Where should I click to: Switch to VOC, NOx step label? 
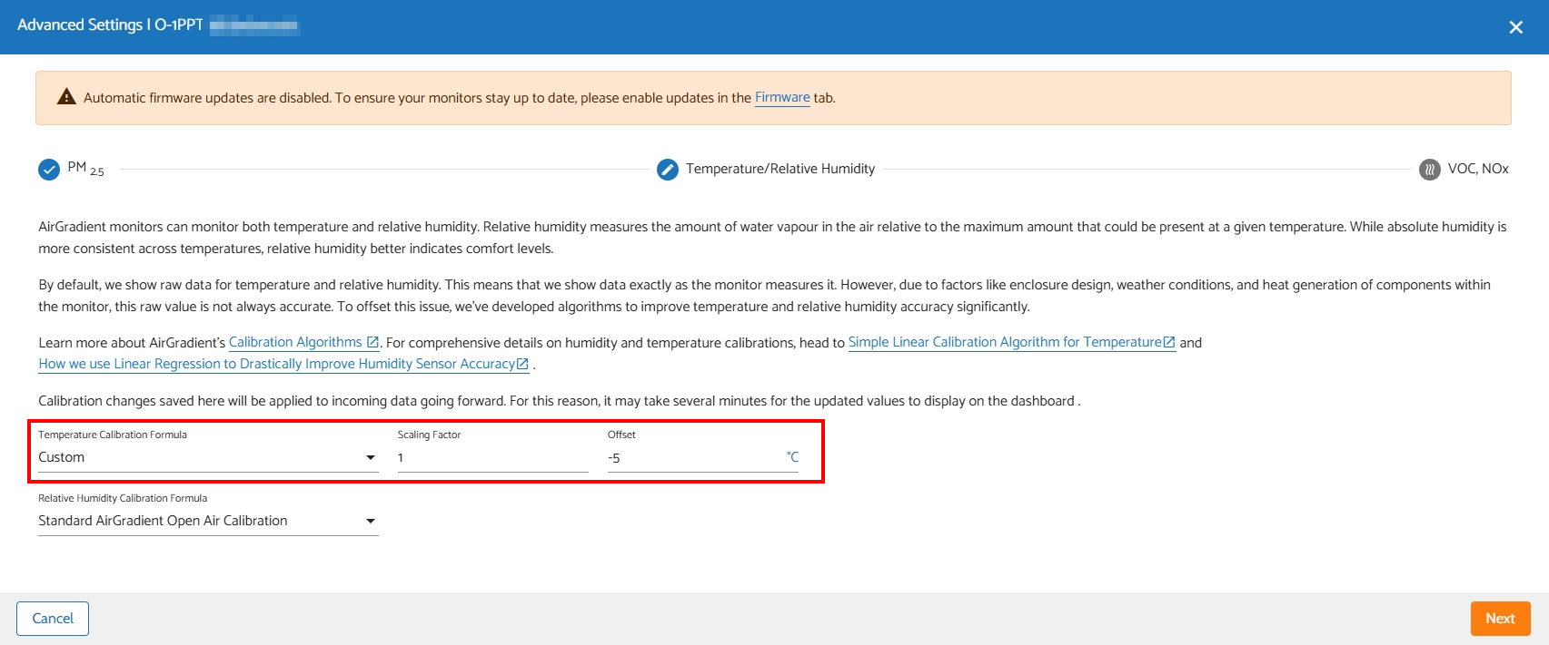[1478, 169]
